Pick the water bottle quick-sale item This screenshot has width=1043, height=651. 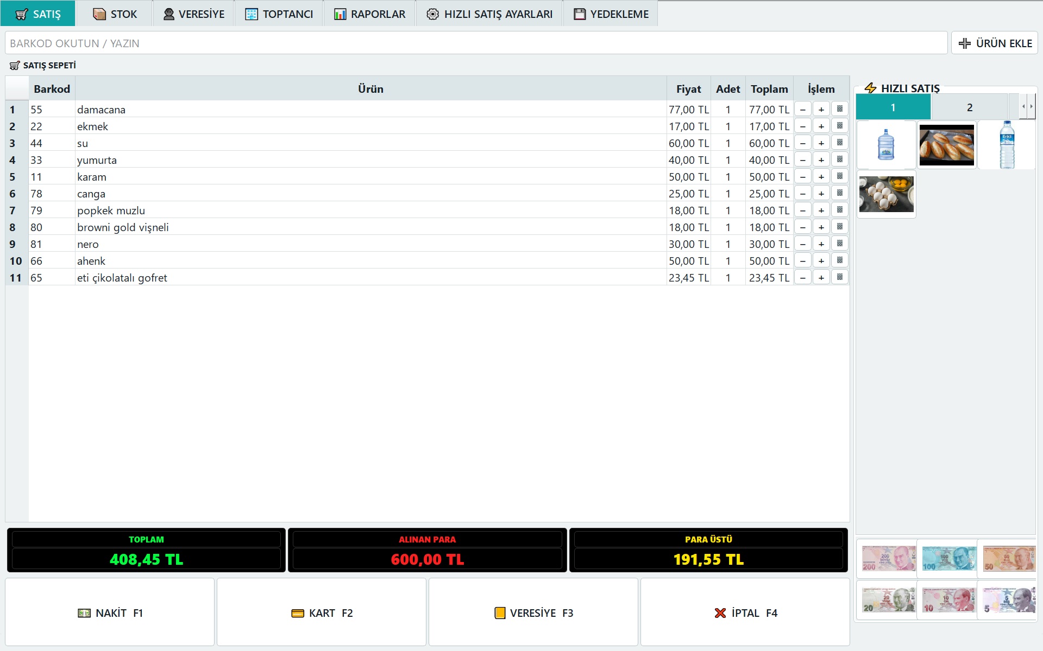click(1007, 144)
